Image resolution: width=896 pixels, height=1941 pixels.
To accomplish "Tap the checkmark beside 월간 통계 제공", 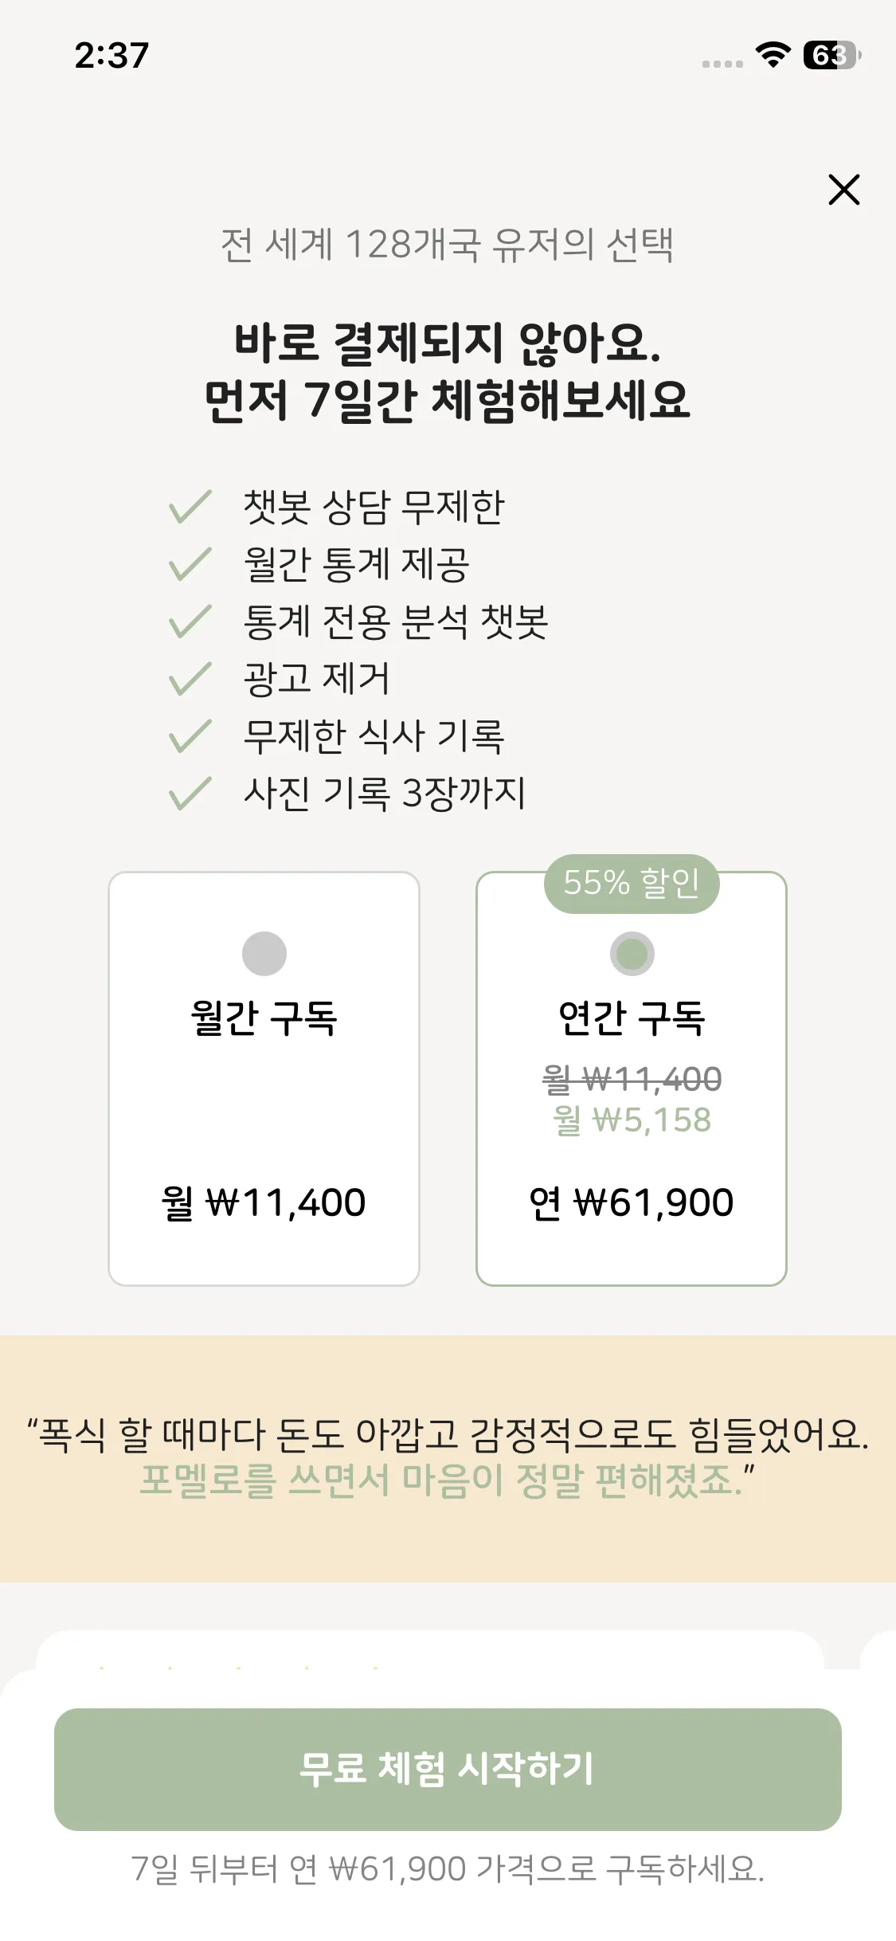I will coord(190,564).
